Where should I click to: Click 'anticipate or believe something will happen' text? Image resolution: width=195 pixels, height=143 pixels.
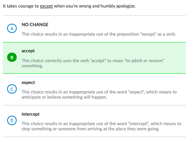coord(64,97)
